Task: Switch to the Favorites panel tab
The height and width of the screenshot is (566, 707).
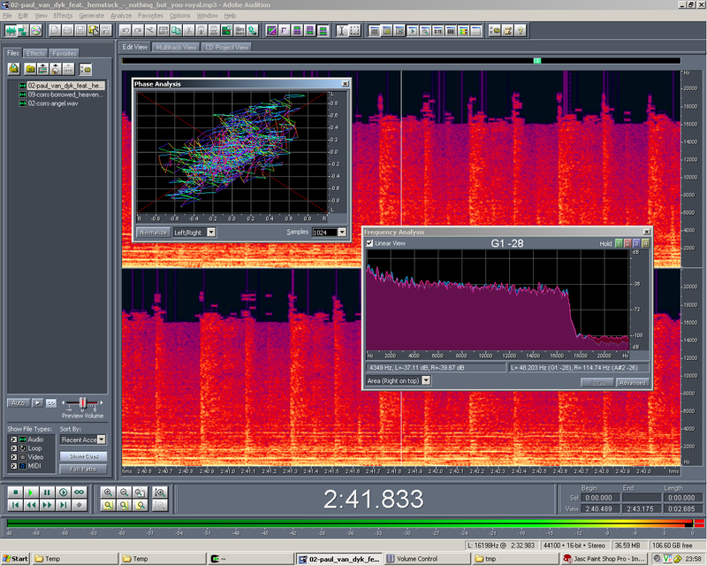Action: click(x=64, y=53)
